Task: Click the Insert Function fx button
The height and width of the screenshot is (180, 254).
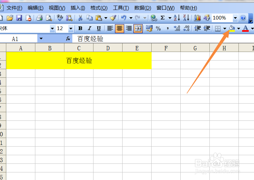Action: click(x=68, y=38)
